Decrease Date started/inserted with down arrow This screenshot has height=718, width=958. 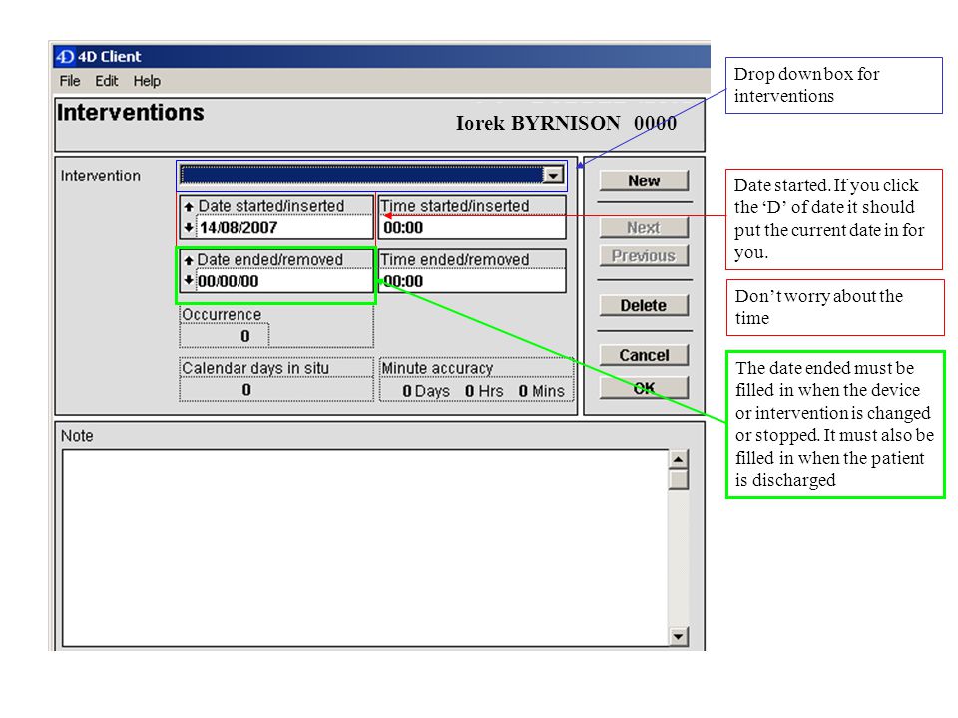coord(189,227)
